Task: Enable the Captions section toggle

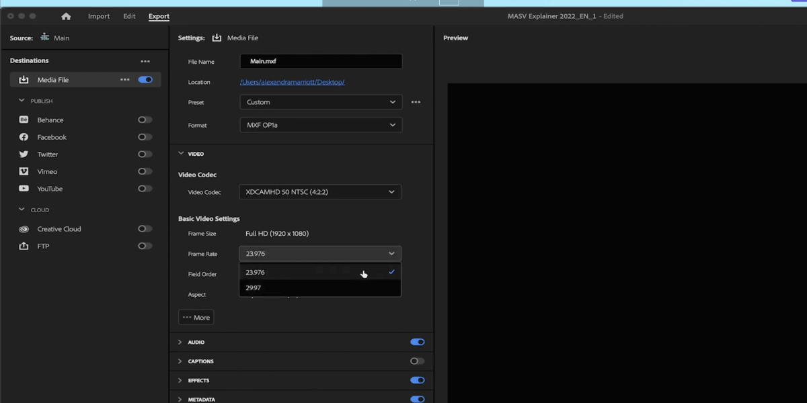Action: 418,361
